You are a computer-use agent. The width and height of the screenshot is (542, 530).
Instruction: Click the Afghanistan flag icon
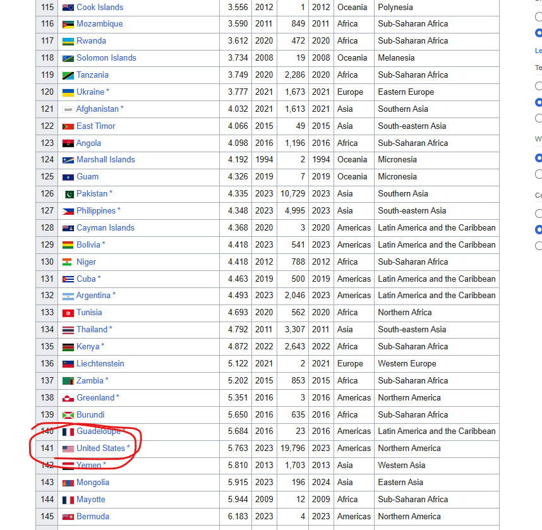(x=68, y=109)
